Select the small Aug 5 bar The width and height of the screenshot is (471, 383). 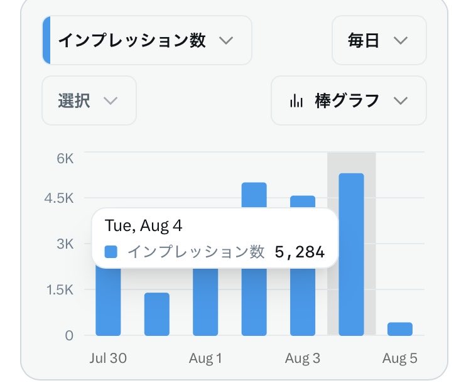coord(400,329)
